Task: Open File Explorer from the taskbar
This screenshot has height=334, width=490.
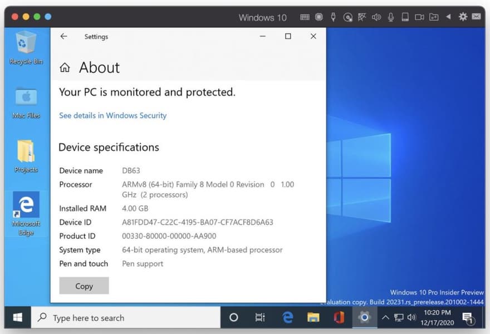Action: (313, 317)
